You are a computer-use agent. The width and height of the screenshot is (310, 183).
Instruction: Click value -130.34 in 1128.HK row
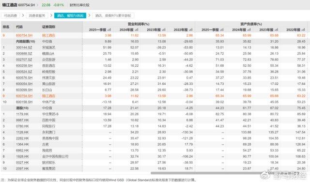tap(187, 132)
